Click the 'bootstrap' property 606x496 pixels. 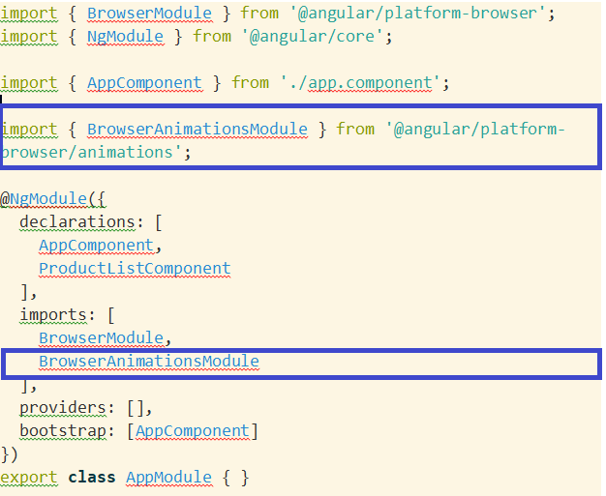pos(63,431)
